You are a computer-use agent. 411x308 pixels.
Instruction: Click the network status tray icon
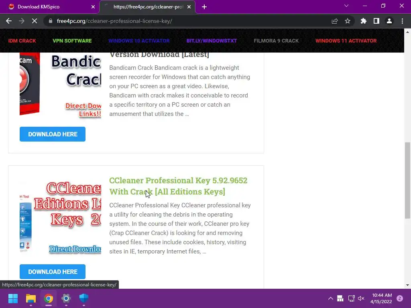pos(351,298)
